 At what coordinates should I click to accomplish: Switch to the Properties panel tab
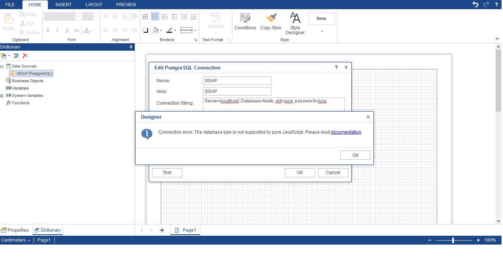[x=15, y=230]
